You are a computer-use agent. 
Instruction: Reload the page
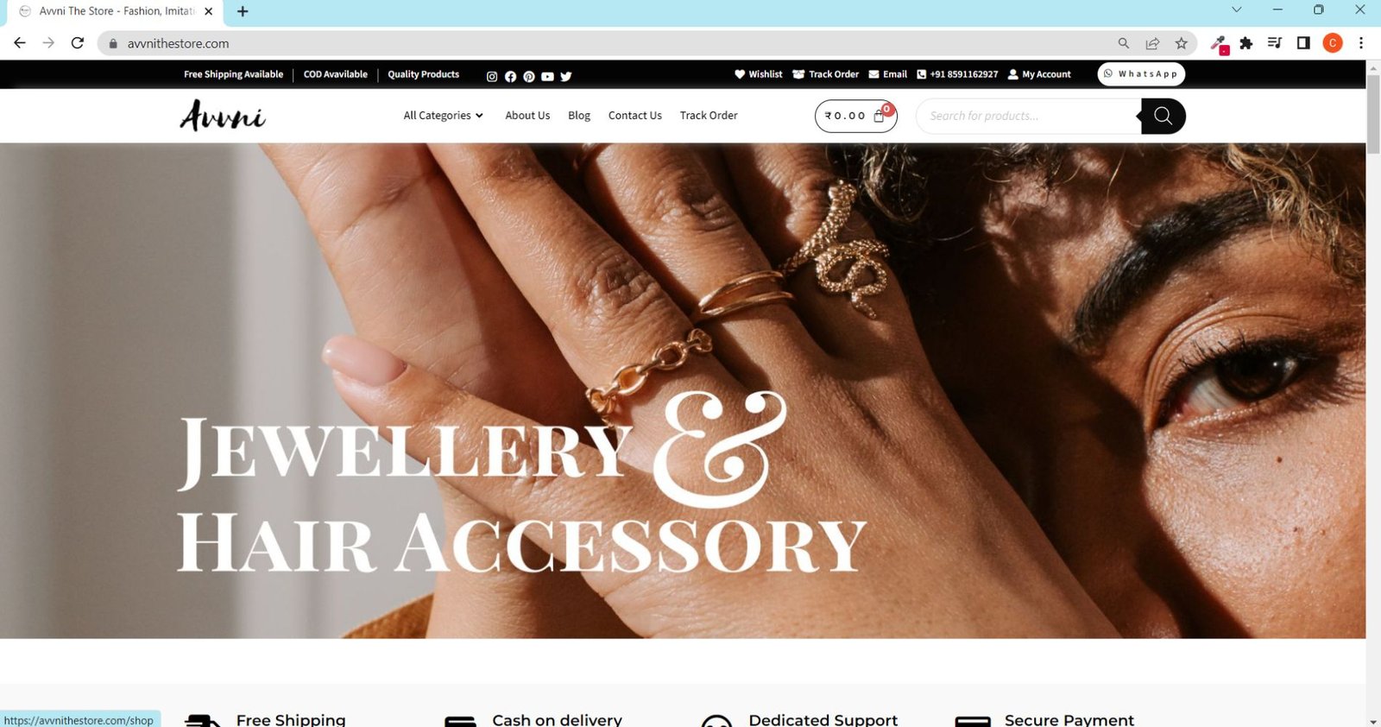(x=78, y=42)
